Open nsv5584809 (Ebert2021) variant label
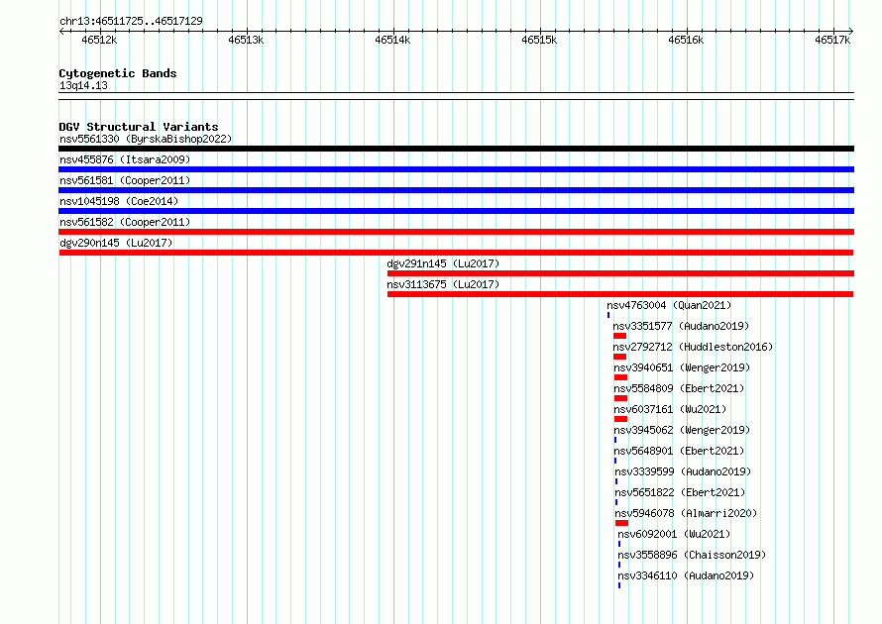Screen dimensions: 882x624 point(679,388)
